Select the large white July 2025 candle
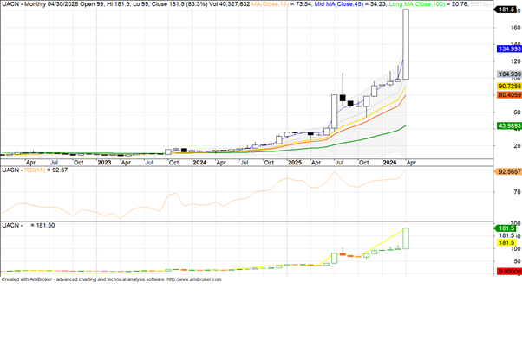This screenshot has height=340, width=522. click(x=334, y=112)
